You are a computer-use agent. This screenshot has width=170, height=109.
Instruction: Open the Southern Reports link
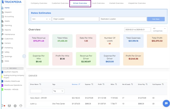11,72
